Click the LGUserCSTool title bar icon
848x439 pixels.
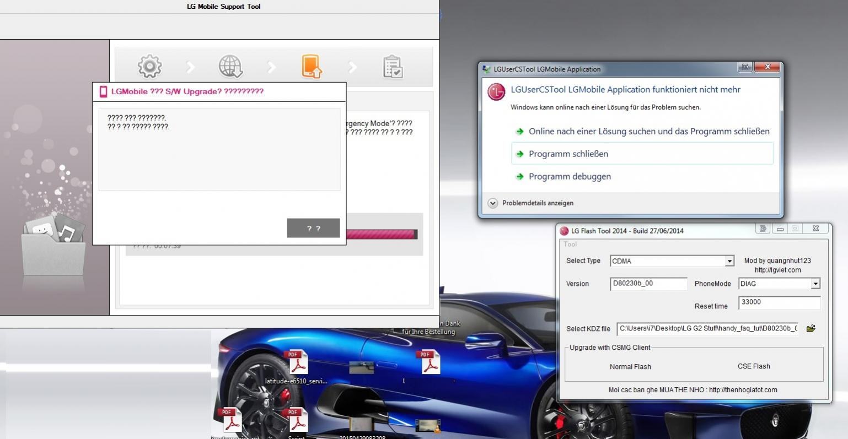pyautogui.click(x=487, y=69)
